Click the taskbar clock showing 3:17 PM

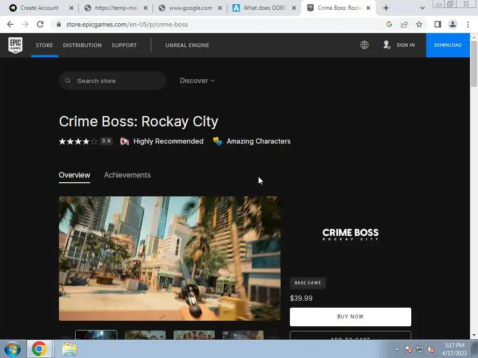454,349
